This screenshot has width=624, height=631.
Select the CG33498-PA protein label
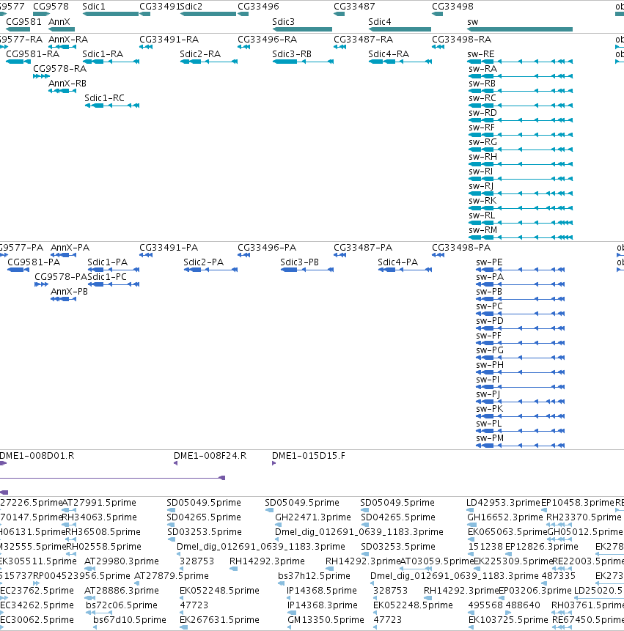(x=461, y=248)
